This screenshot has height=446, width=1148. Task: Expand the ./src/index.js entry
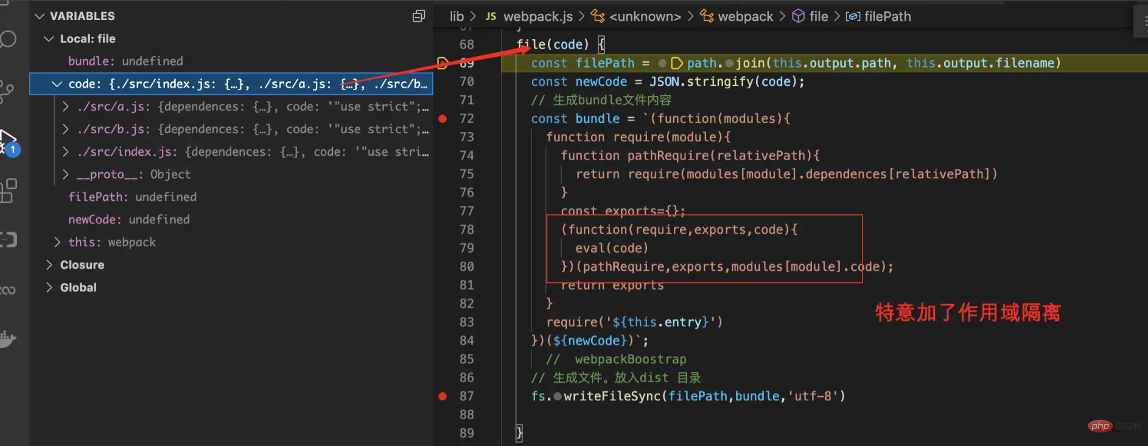pos(66,152)
